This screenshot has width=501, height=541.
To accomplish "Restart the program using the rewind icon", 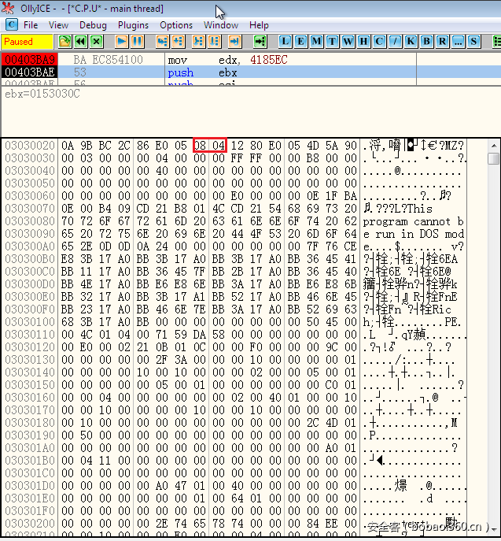I will pyautogui.click(x=80, y=42).
